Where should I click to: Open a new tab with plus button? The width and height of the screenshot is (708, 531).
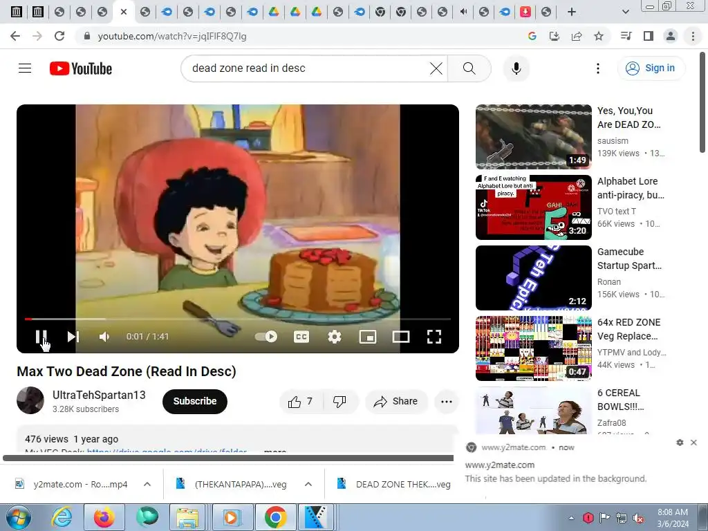point(572,12)
